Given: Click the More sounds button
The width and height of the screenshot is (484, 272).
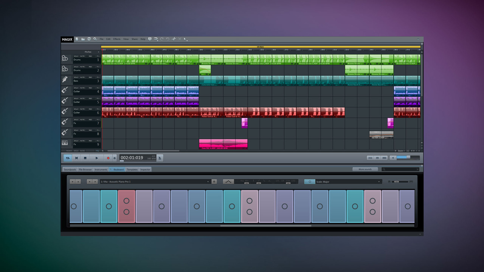Looking at the screenshot, I should click(x=365, y=169).
